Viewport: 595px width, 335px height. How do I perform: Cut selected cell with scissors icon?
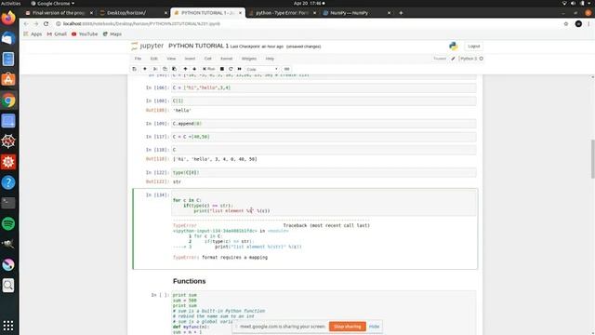pos(155,69)
